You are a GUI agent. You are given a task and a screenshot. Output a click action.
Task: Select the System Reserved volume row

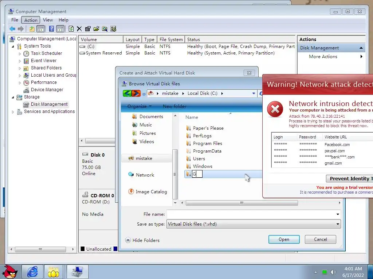187,53
